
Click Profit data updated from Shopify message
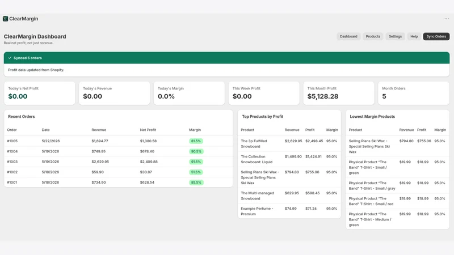point(36,70)
